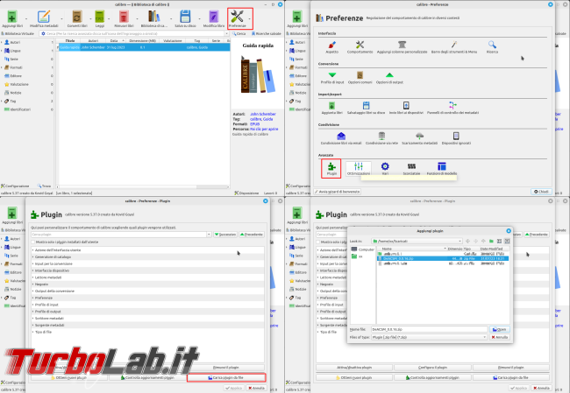Click the advanced search gear icon in the search field

(x=43, y=34)
